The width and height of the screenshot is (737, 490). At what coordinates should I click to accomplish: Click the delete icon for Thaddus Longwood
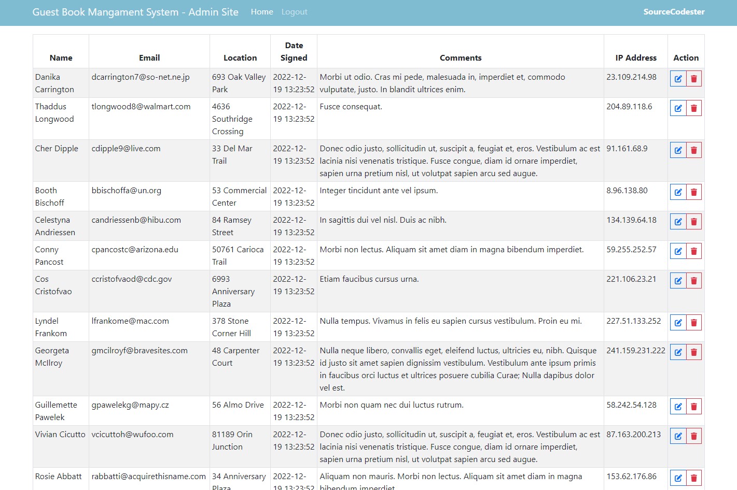coord(694,108)
